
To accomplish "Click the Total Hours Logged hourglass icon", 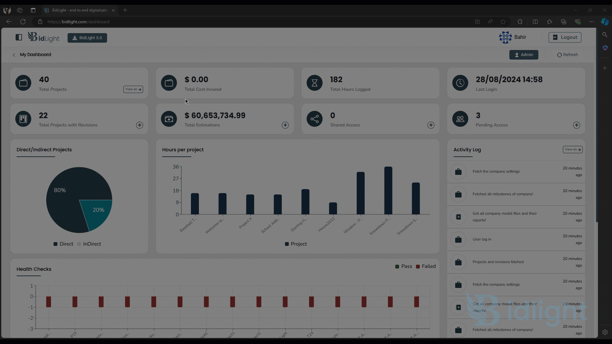I will point(315,83).
